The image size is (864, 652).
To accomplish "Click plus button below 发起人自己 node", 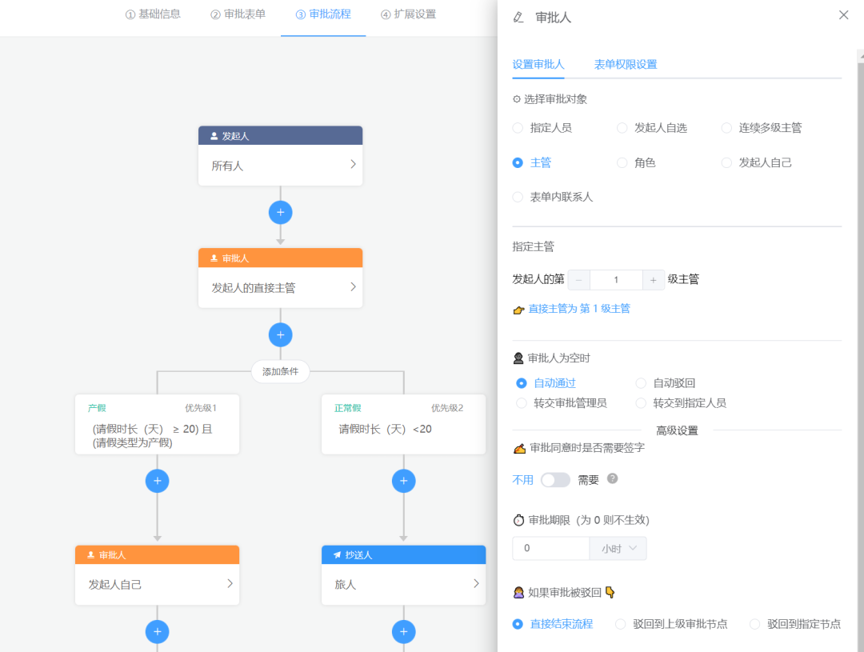I will (157, 631).
